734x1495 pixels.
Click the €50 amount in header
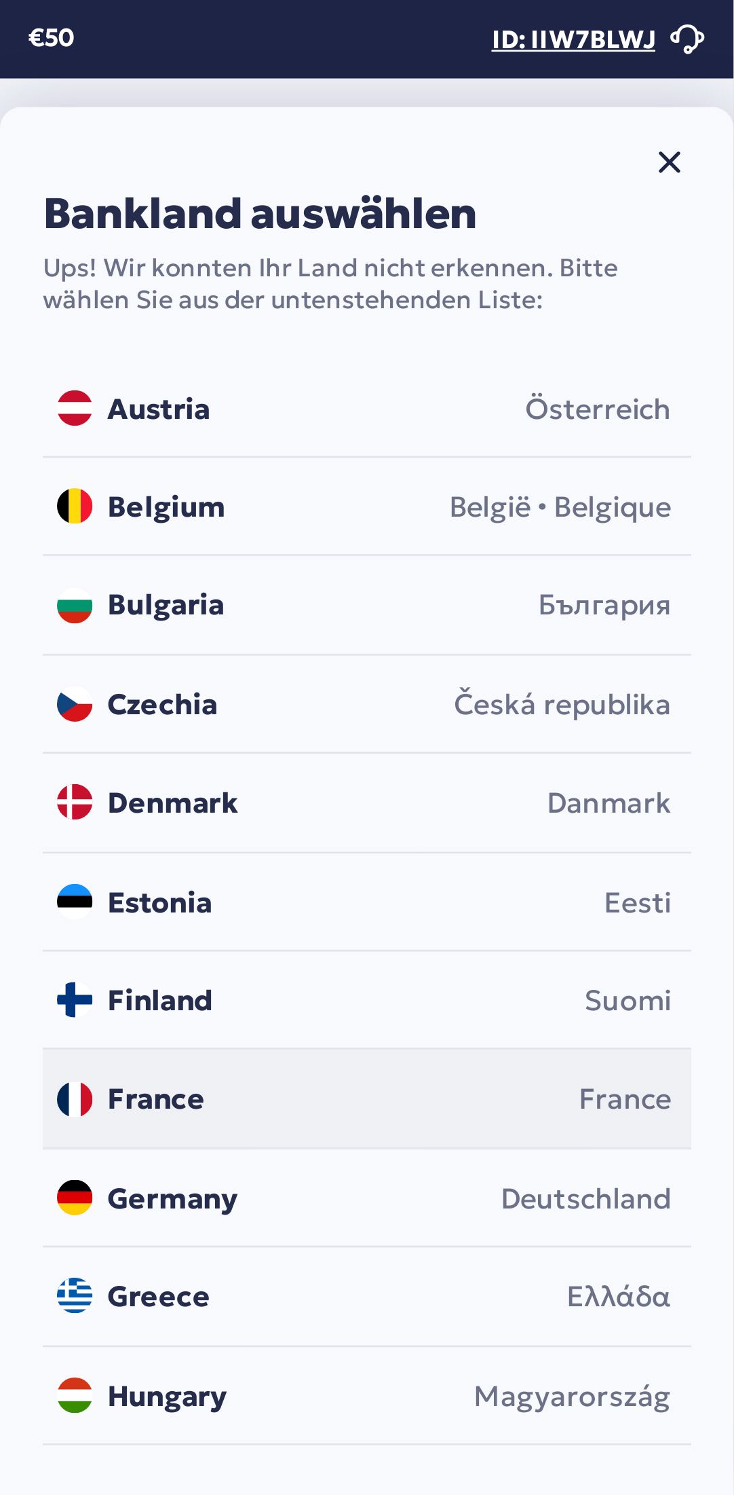(x=51, y=38)
